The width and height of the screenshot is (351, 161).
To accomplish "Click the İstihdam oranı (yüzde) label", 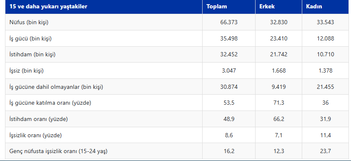I will [38, 119].
